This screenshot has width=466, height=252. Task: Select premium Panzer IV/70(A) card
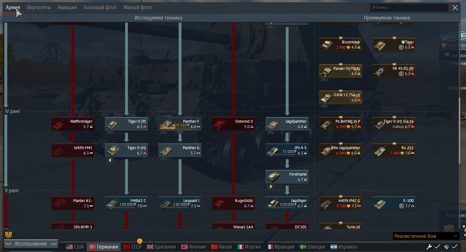(341, 71)
